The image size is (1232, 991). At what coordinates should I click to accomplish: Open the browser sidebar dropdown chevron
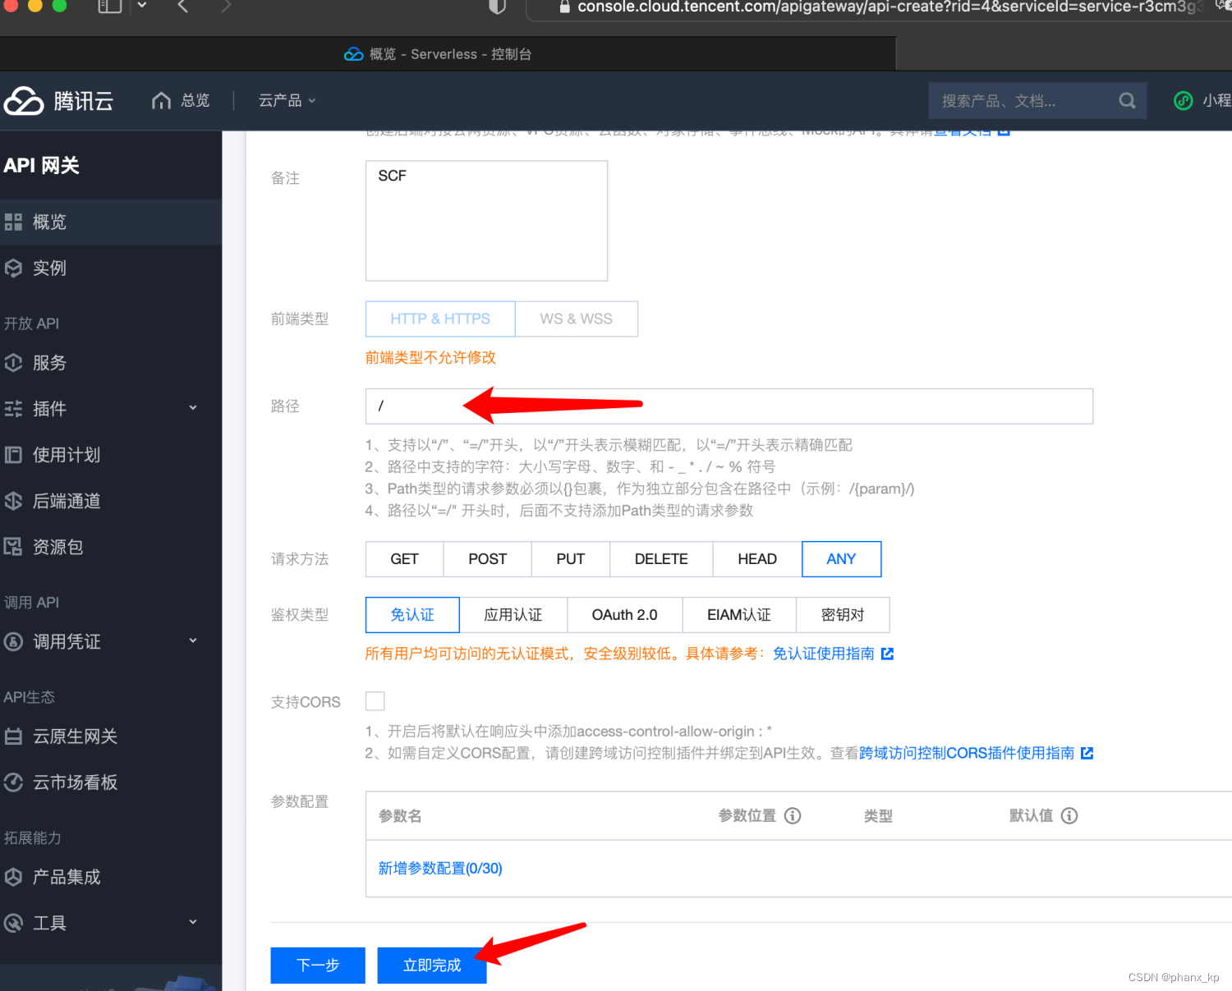142,6
